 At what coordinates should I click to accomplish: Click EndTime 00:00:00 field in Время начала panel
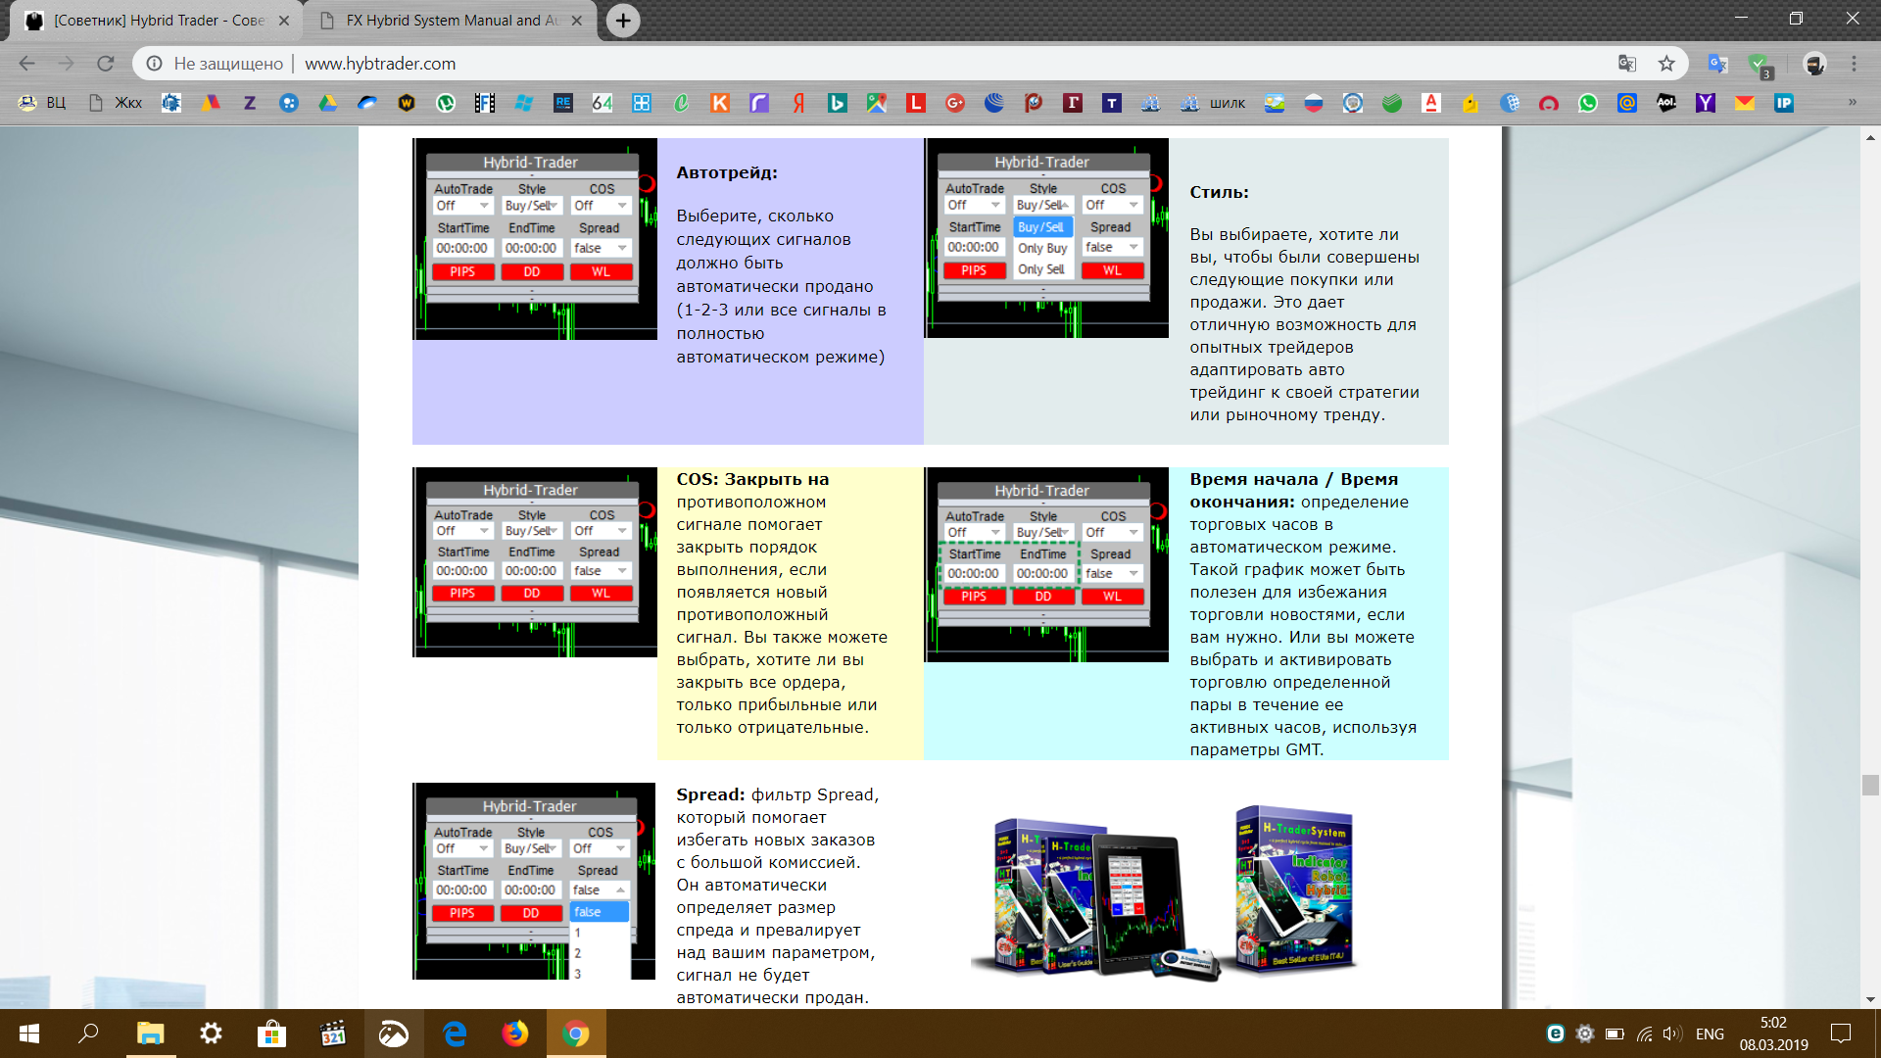pos(1042,574)
